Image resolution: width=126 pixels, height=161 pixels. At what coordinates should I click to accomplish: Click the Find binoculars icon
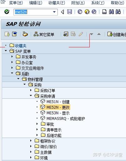point(111,12)
